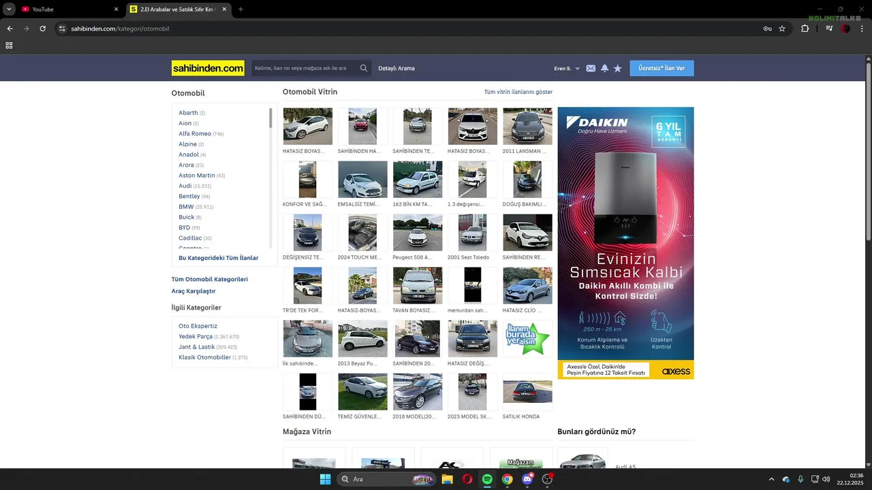Image resolution: width=872 pixels, height=490 pixels.
Task: Open the Windows Start menu
Action: click(x=325, y=479)
